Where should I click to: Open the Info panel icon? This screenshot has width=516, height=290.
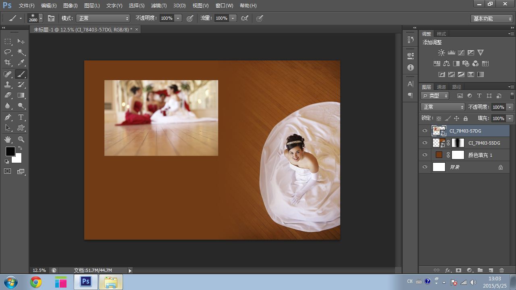pos(410,68)
